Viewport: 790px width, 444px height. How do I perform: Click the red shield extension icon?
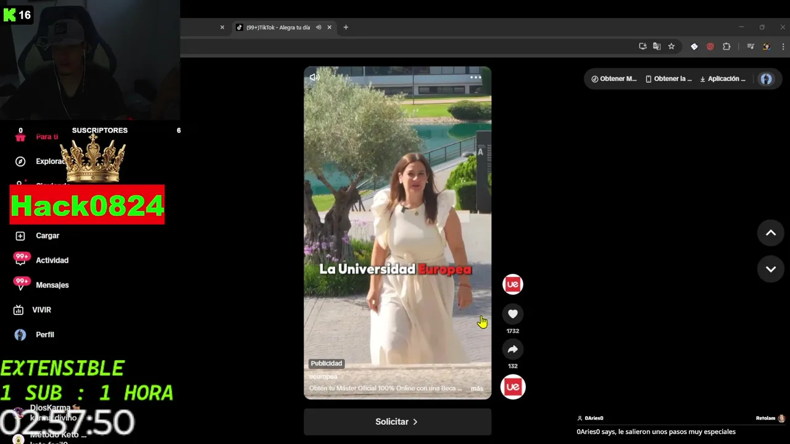click(710, 46)
